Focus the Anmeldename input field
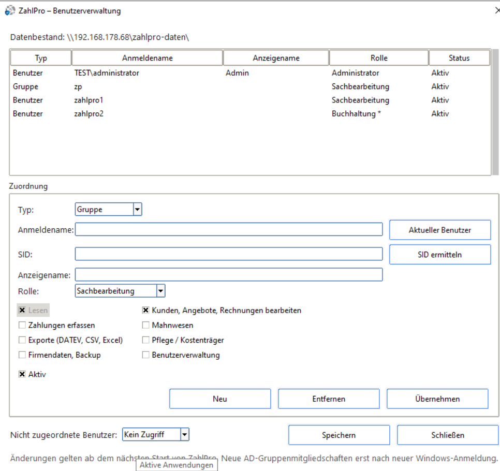500x471 pixels. coord(229,230)
